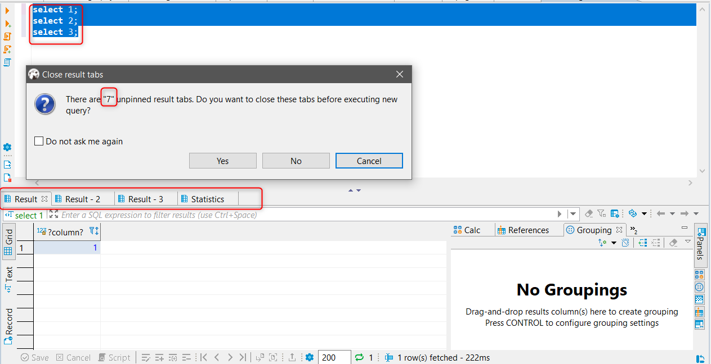Click Cancel in Close result tabs dialog
Screen dimensions: 711x364
[x=369, y=161]
